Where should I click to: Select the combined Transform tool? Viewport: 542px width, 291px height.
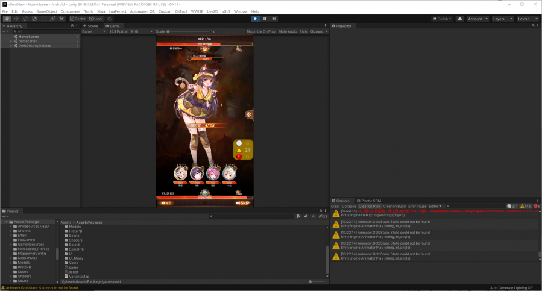coord(52,19)
